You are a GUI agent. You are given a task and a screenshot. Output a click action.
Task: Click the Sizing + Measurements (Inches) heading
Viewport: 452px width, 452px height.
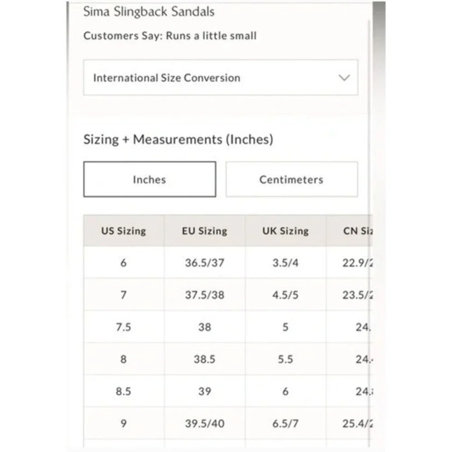tap(178, 140)
